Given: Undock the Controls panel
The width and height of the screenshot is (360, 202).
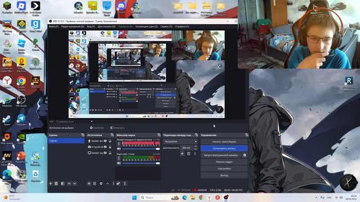Looking at the screenshot, I should pos(246,135).
